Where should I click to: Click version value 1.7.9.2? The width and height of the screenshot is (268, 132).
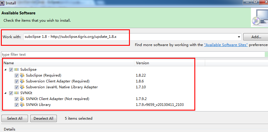click(141, 99)
